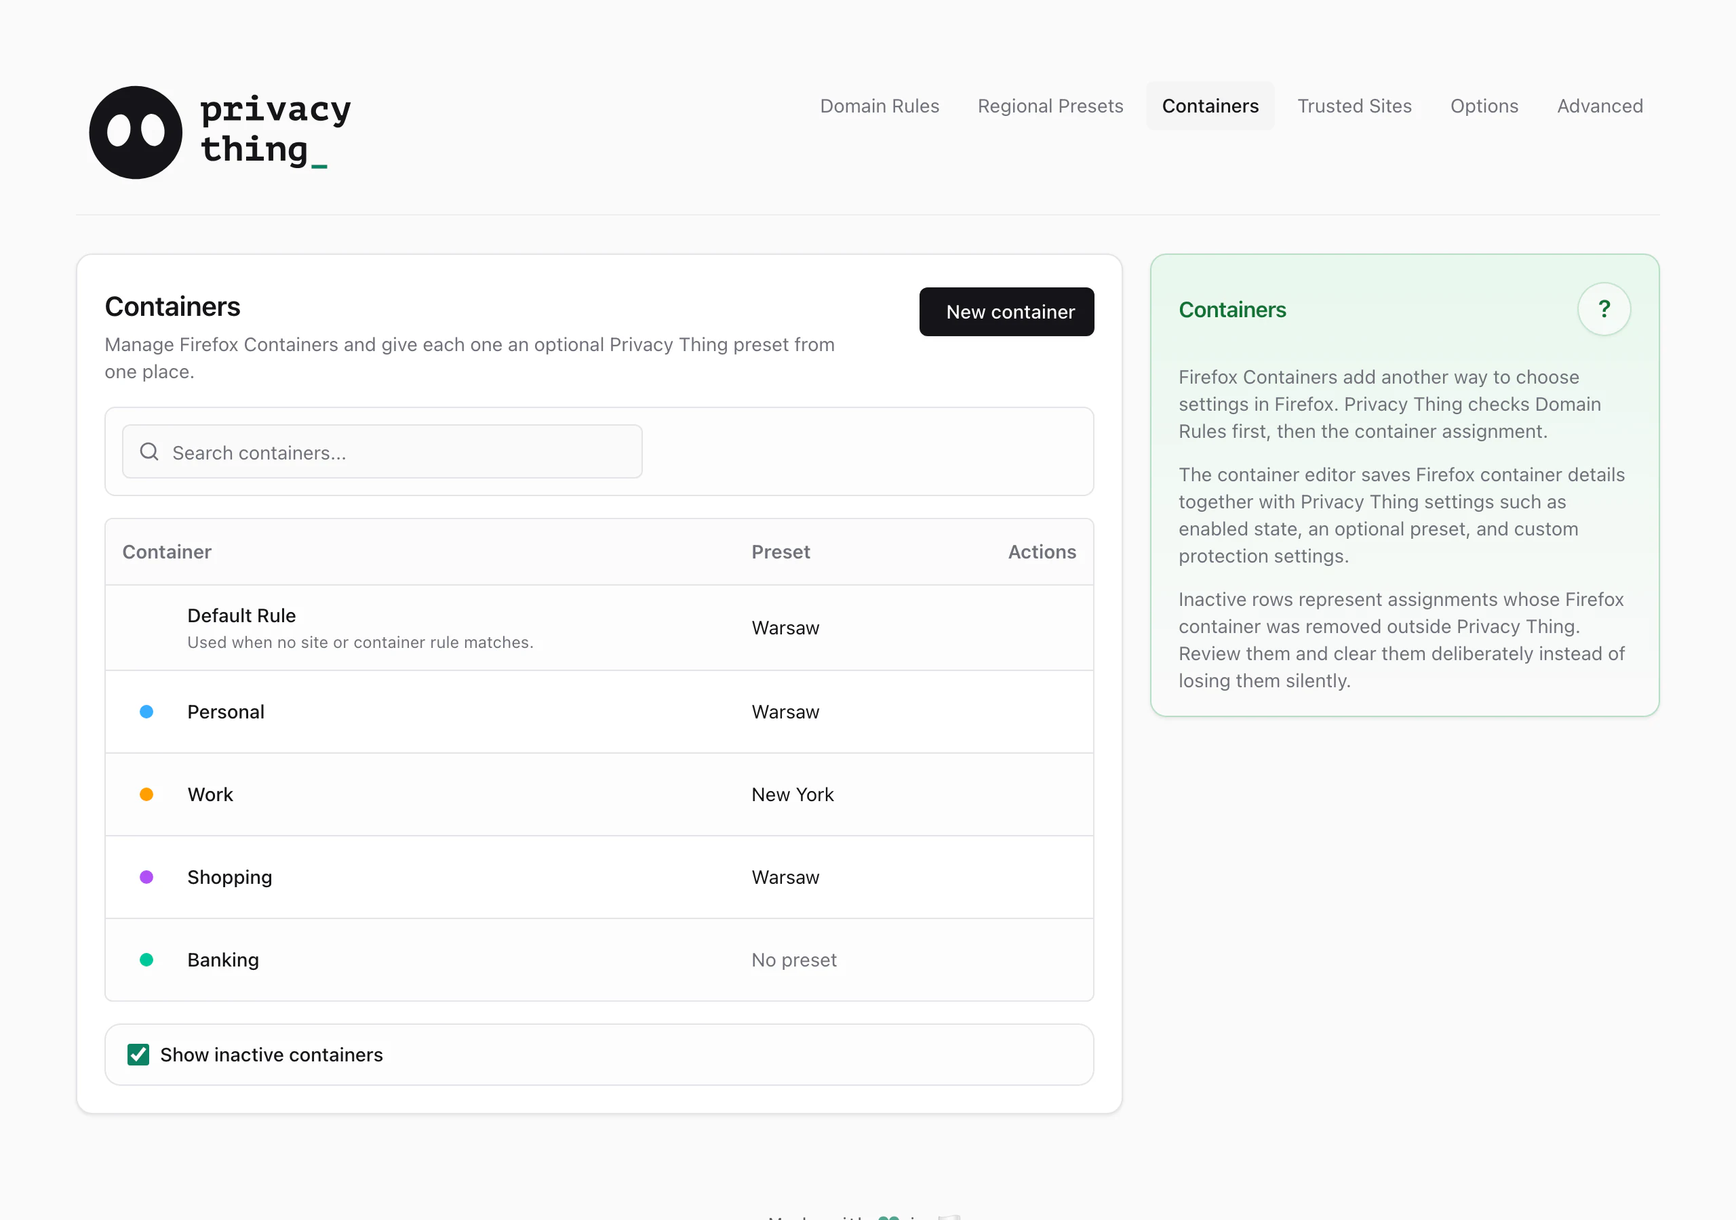Click the green Banking container dot

coord(146,960)
